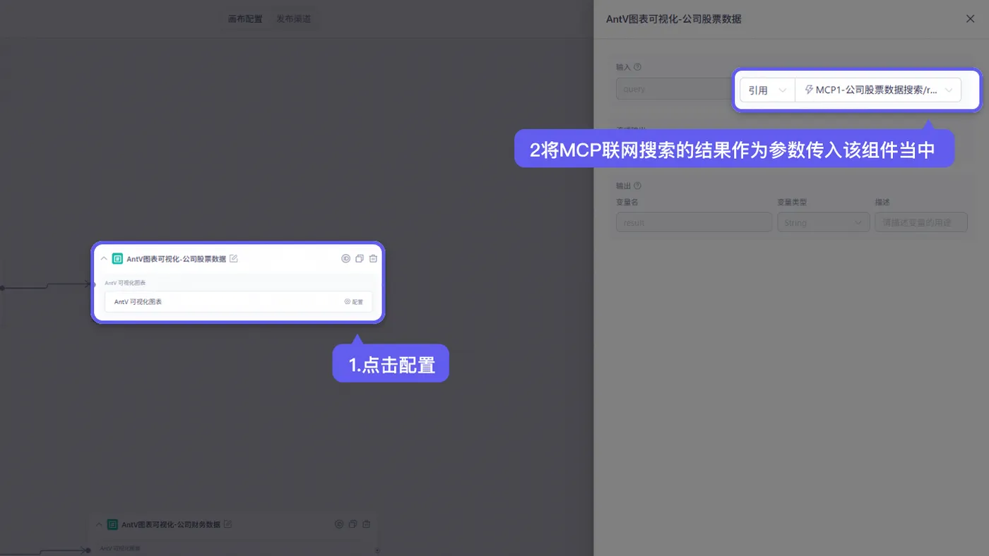989x556 pixels.
Task: Close the AntV图表可视化-公司股票数据 panel
Action: [970, 19]
